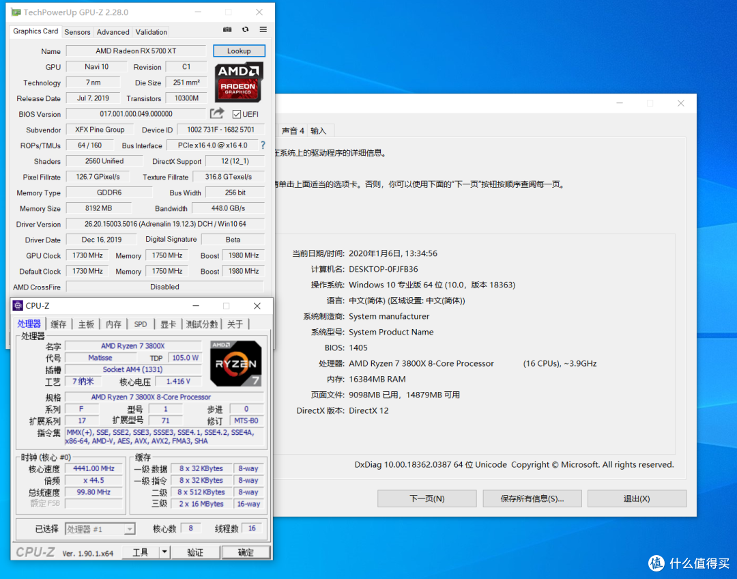Click the 确定 button in CPU-Z
737x579 pixels.
246,552
